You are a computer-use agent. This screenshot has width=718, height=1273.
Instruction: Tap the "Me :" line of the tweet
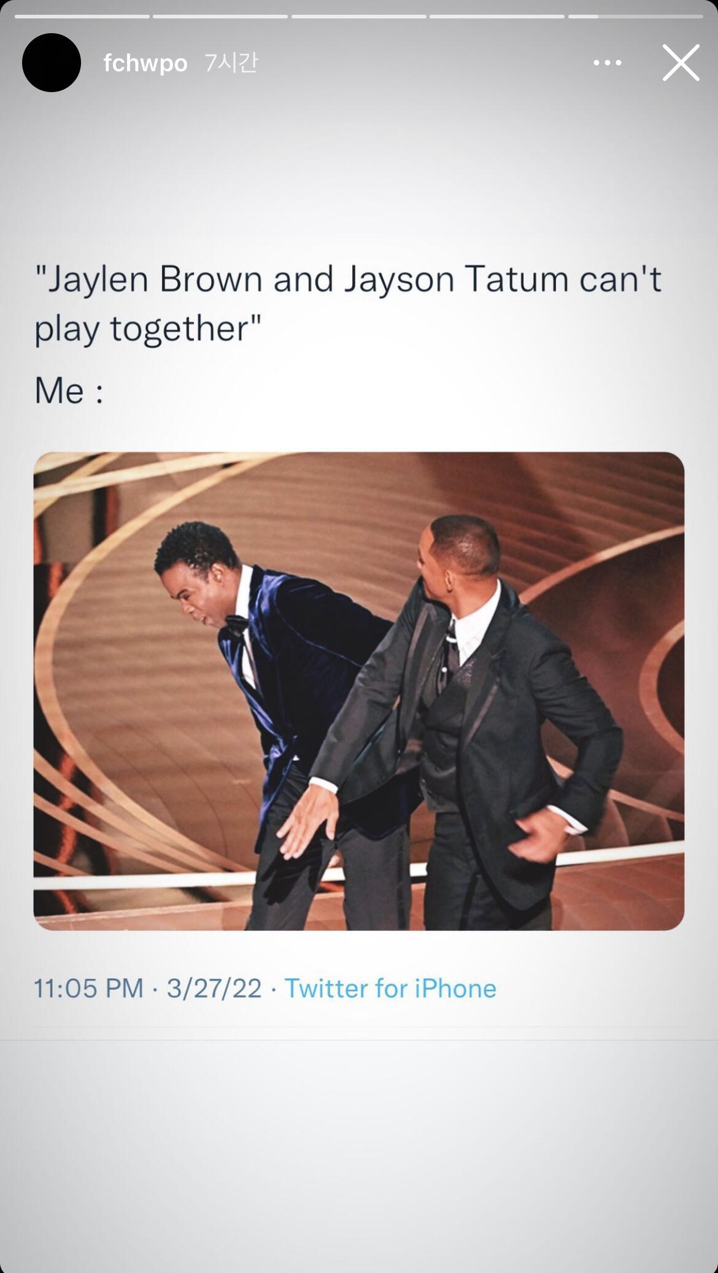69,391
